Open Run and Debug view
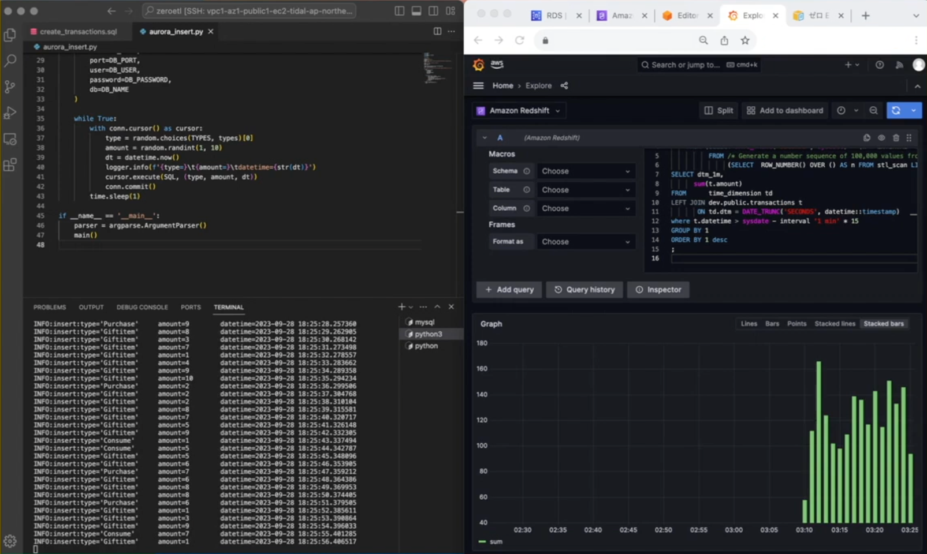This screenshot has height=554, width=927. (10, 113)
